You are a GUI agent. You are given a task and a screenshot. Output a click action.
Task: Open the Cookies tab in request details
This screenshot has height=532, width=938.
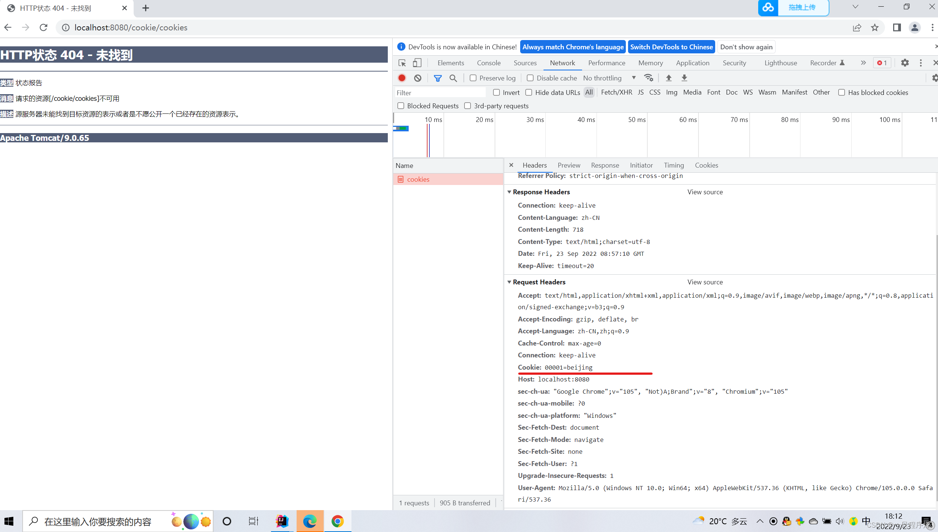[706, 165]
